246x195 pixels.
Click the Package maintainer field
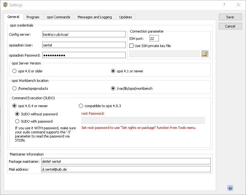coord(126,161)
